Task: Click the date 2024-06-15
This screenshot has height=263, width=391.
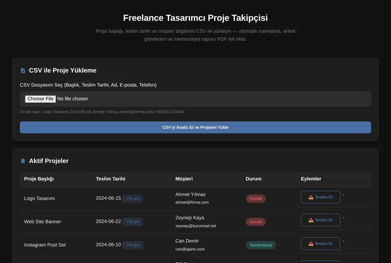Action: pyautogui.click(x=108, y=198)
